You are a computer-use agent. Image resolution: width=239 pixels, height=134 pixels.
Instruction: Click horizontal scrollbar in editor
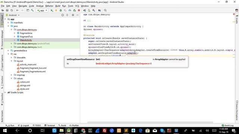tap(150, 122)
